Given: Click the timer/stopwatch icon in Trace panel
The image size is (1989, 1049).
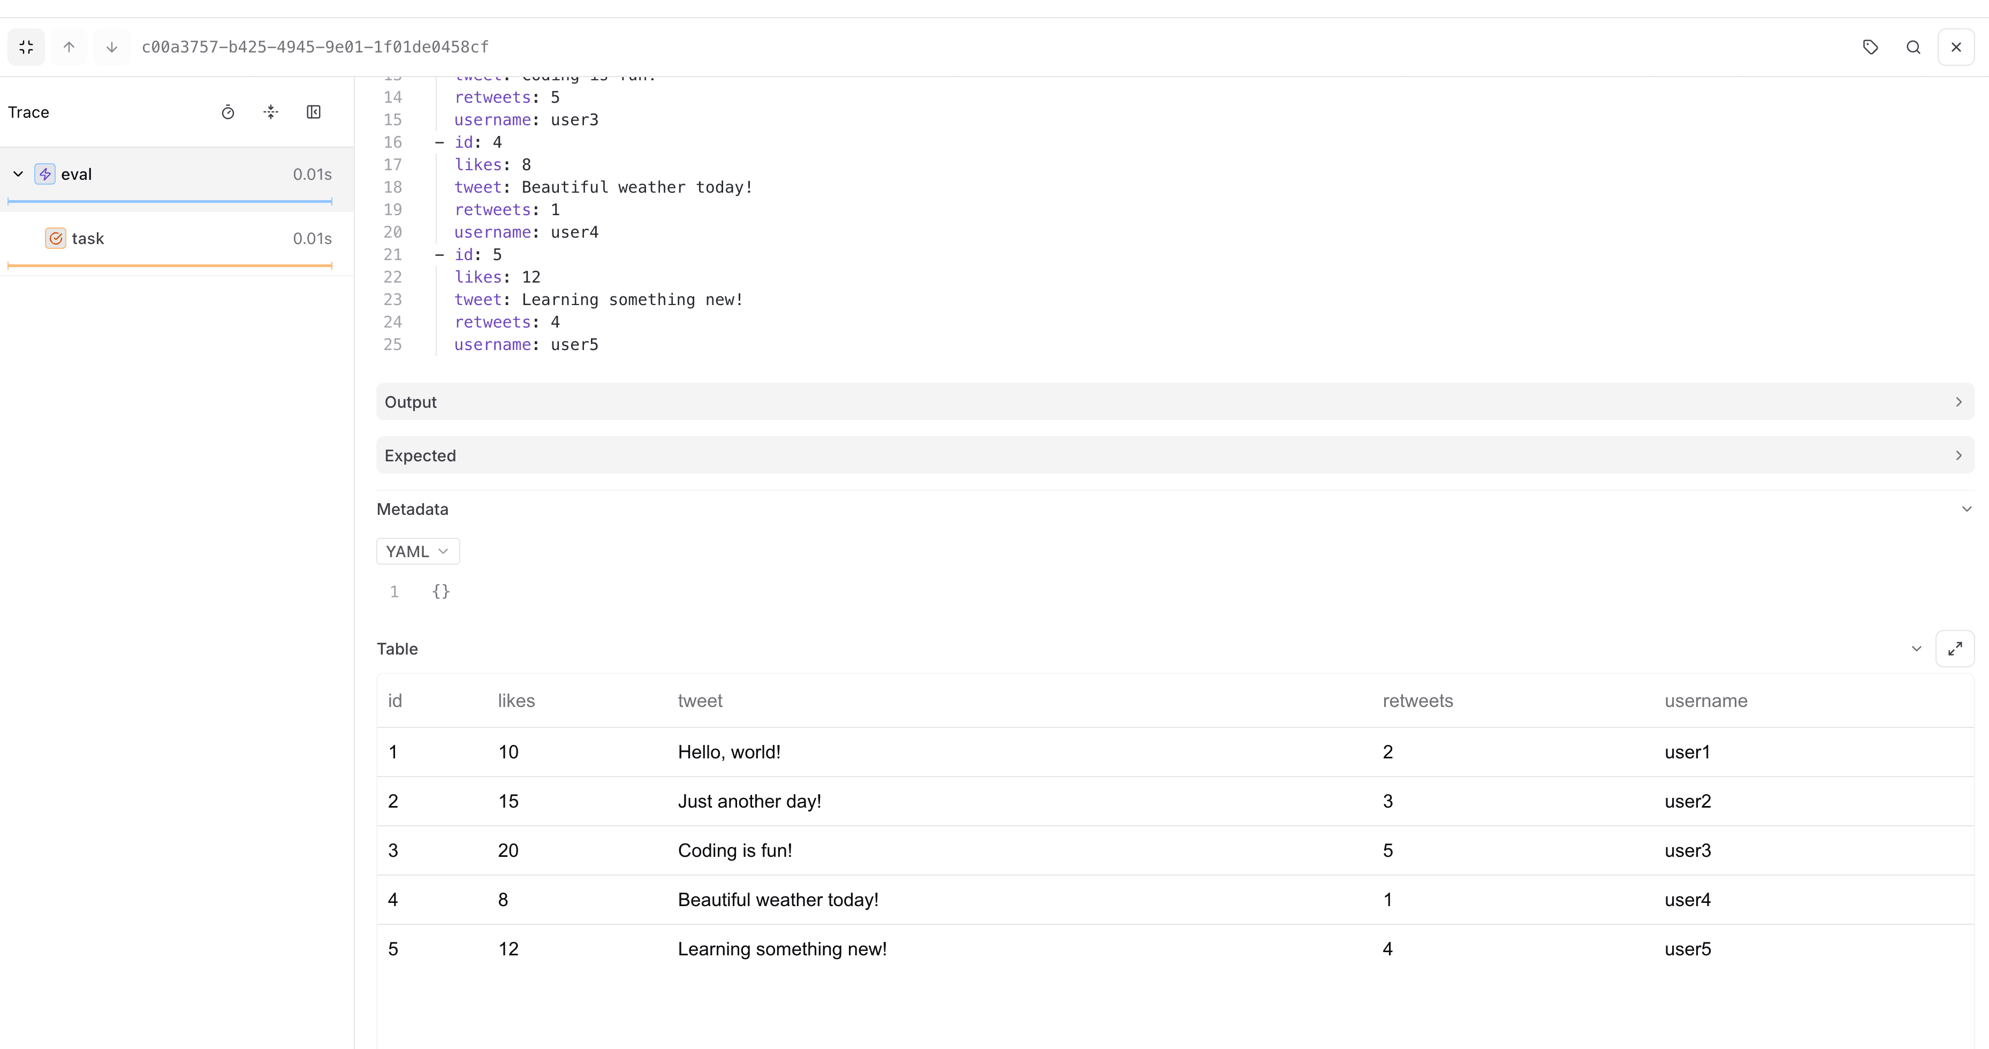Looking at the screenshot, I should click(x=227, y=112).
